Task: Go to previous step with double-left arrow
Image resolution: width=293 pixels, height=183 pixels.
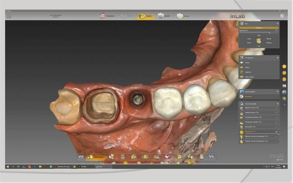Action: click(x=81, y=157)
